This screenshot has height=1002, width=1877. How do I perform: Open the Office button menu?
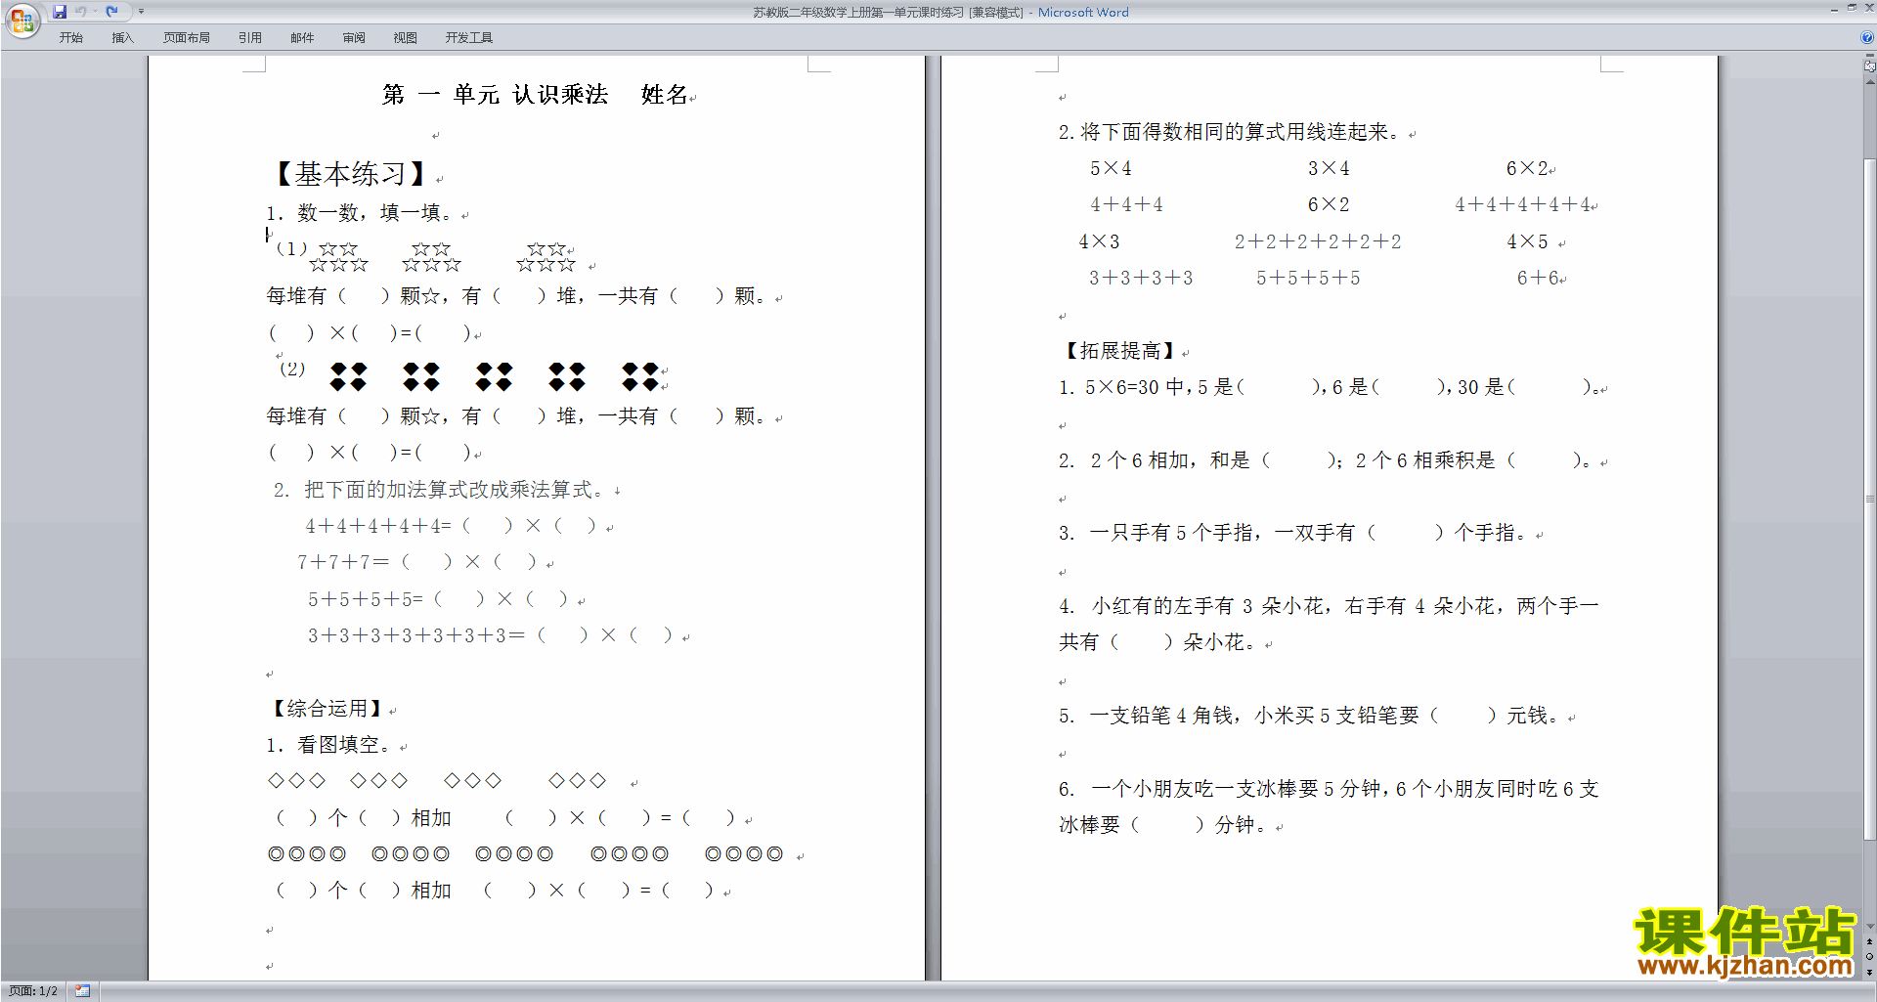point(22,20)
